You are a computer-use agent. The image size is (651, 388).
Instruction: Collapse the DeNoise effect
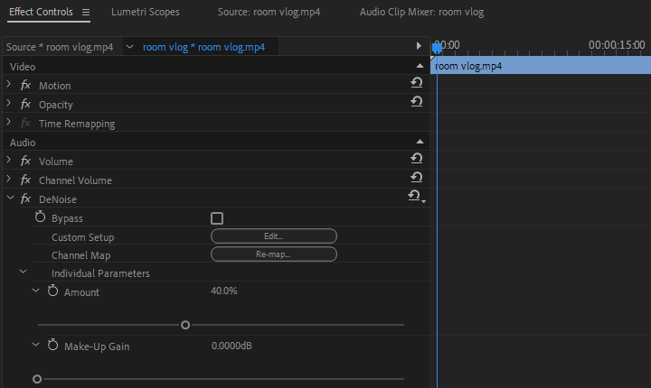pyautogui.click(x=9, y=199)
